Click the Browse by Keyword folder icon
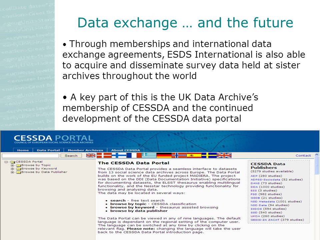This screenshot has width=320, height=240. [19, 169]
